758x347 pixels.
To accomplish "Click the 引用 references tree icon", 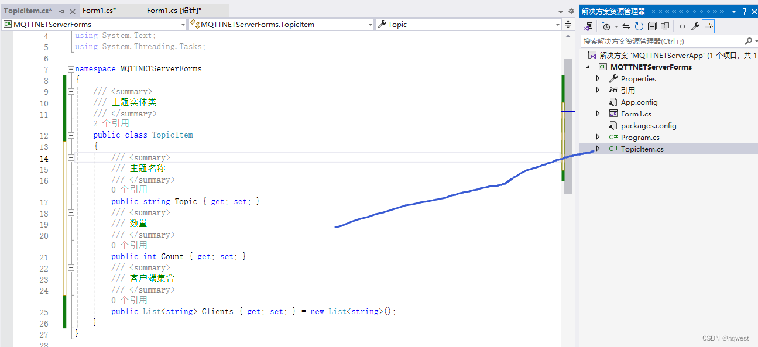I will [613, 90].
